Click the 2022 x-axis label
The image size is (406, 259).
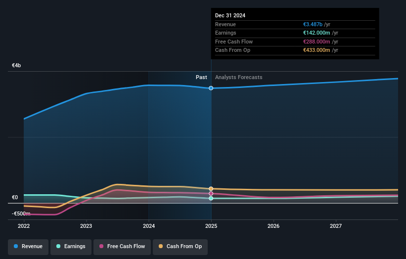click(x=24, y=226)
